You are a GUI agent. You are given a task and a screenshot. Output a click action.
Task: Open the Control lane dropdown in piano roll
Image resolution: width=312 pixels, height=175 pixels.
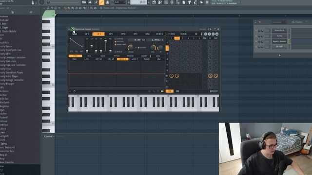click(49, 136)
